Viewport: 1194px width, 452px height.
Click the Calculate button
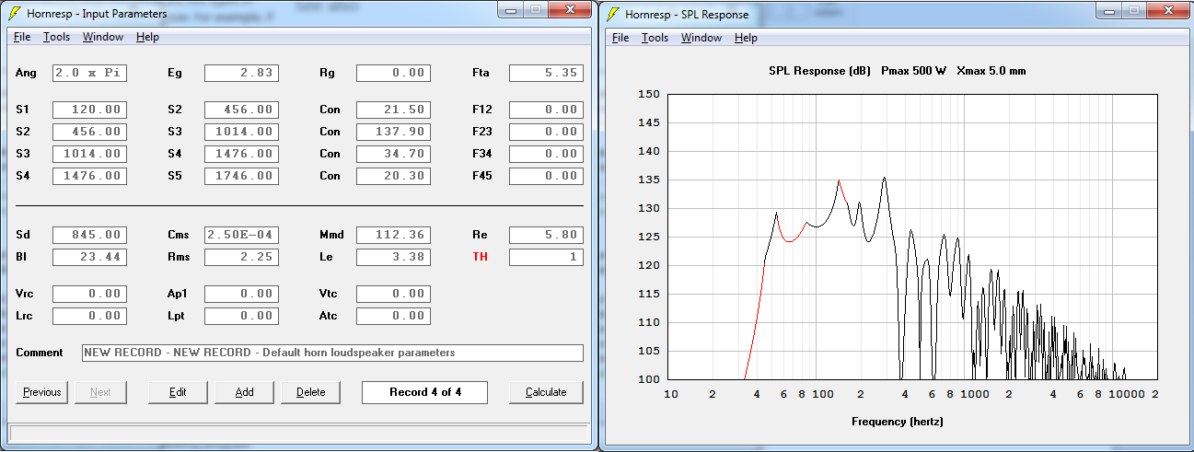coord(546,392)
